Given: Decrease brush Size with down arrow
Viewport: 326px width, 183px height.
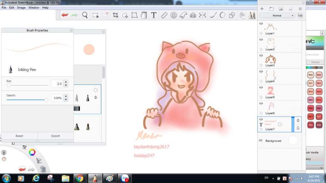Looking at the screenshot, I should (66, 85).
